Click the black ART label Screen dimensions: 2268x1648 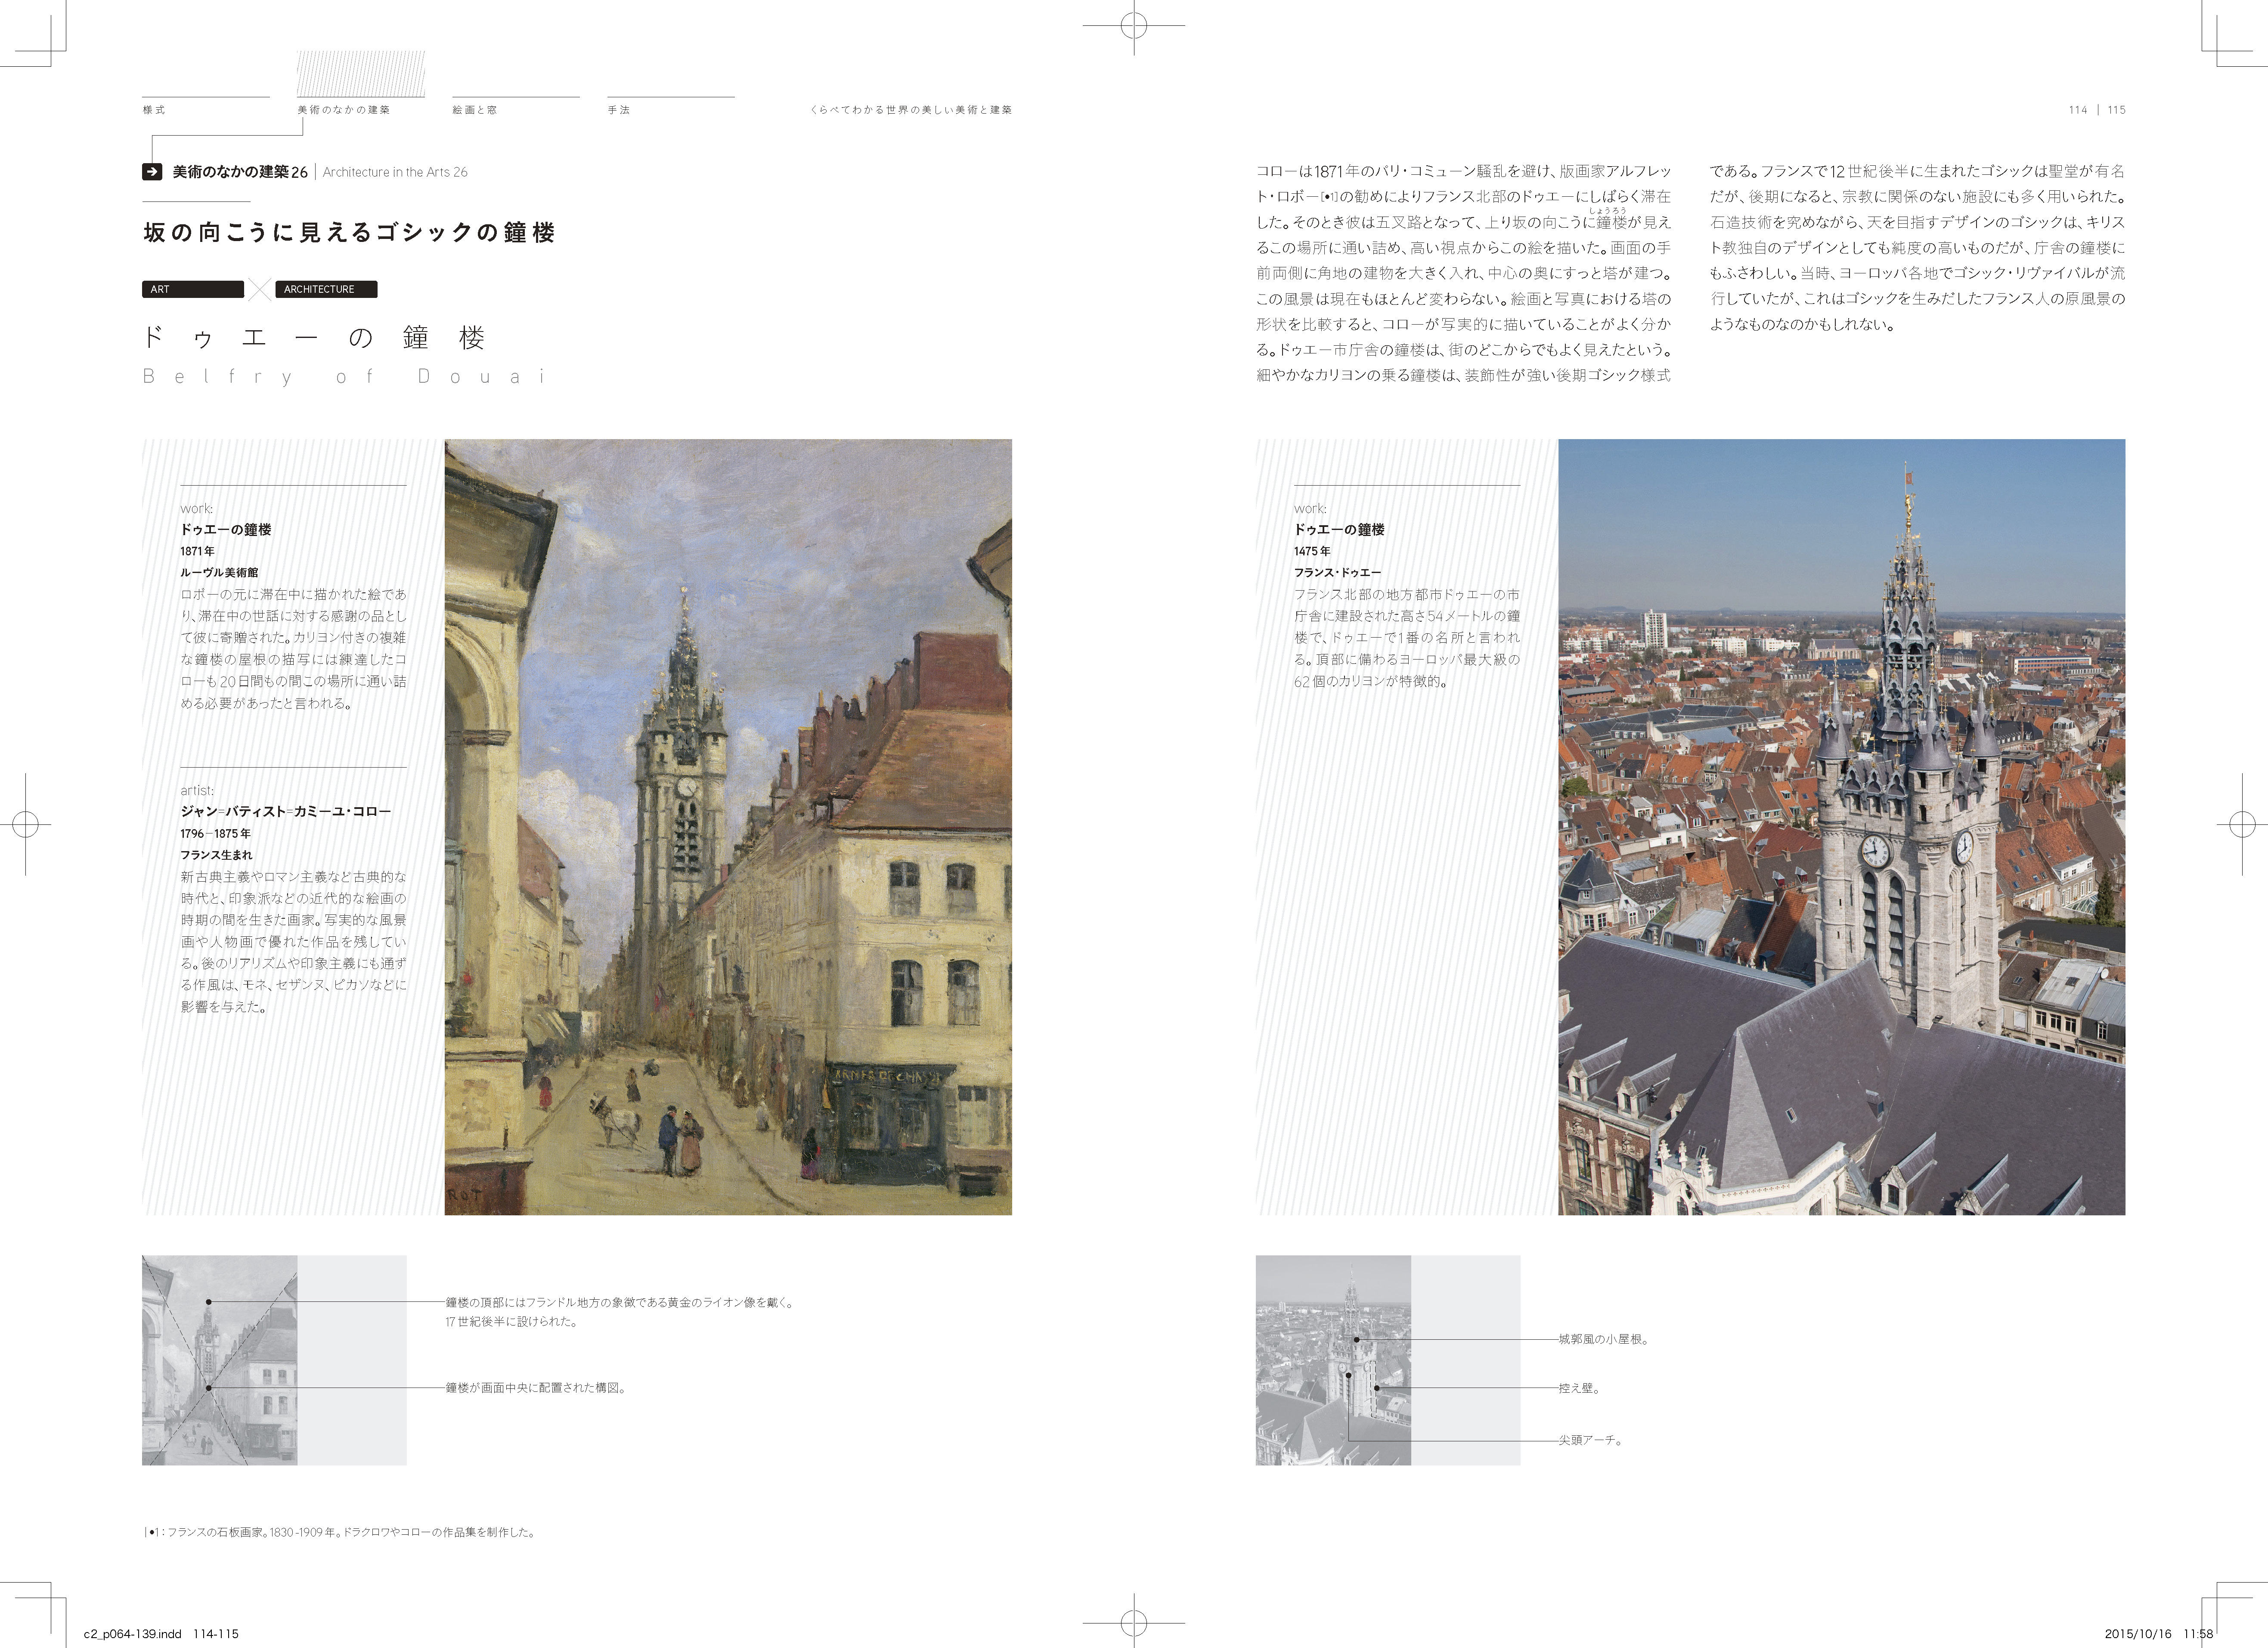pos(193,289)
